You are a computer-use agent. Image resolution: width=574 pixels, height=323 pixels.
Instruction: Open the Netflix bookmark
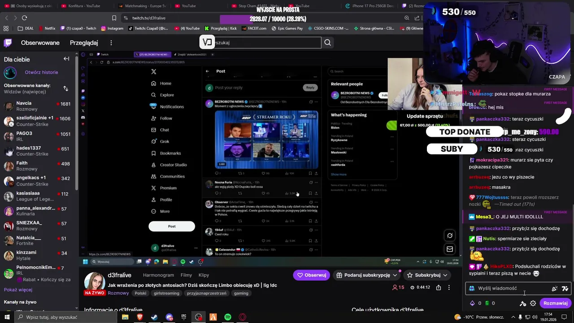tap(47, 28)
